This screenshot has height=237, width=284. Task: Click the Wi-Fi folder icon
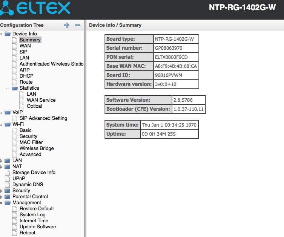click(8, 124)
